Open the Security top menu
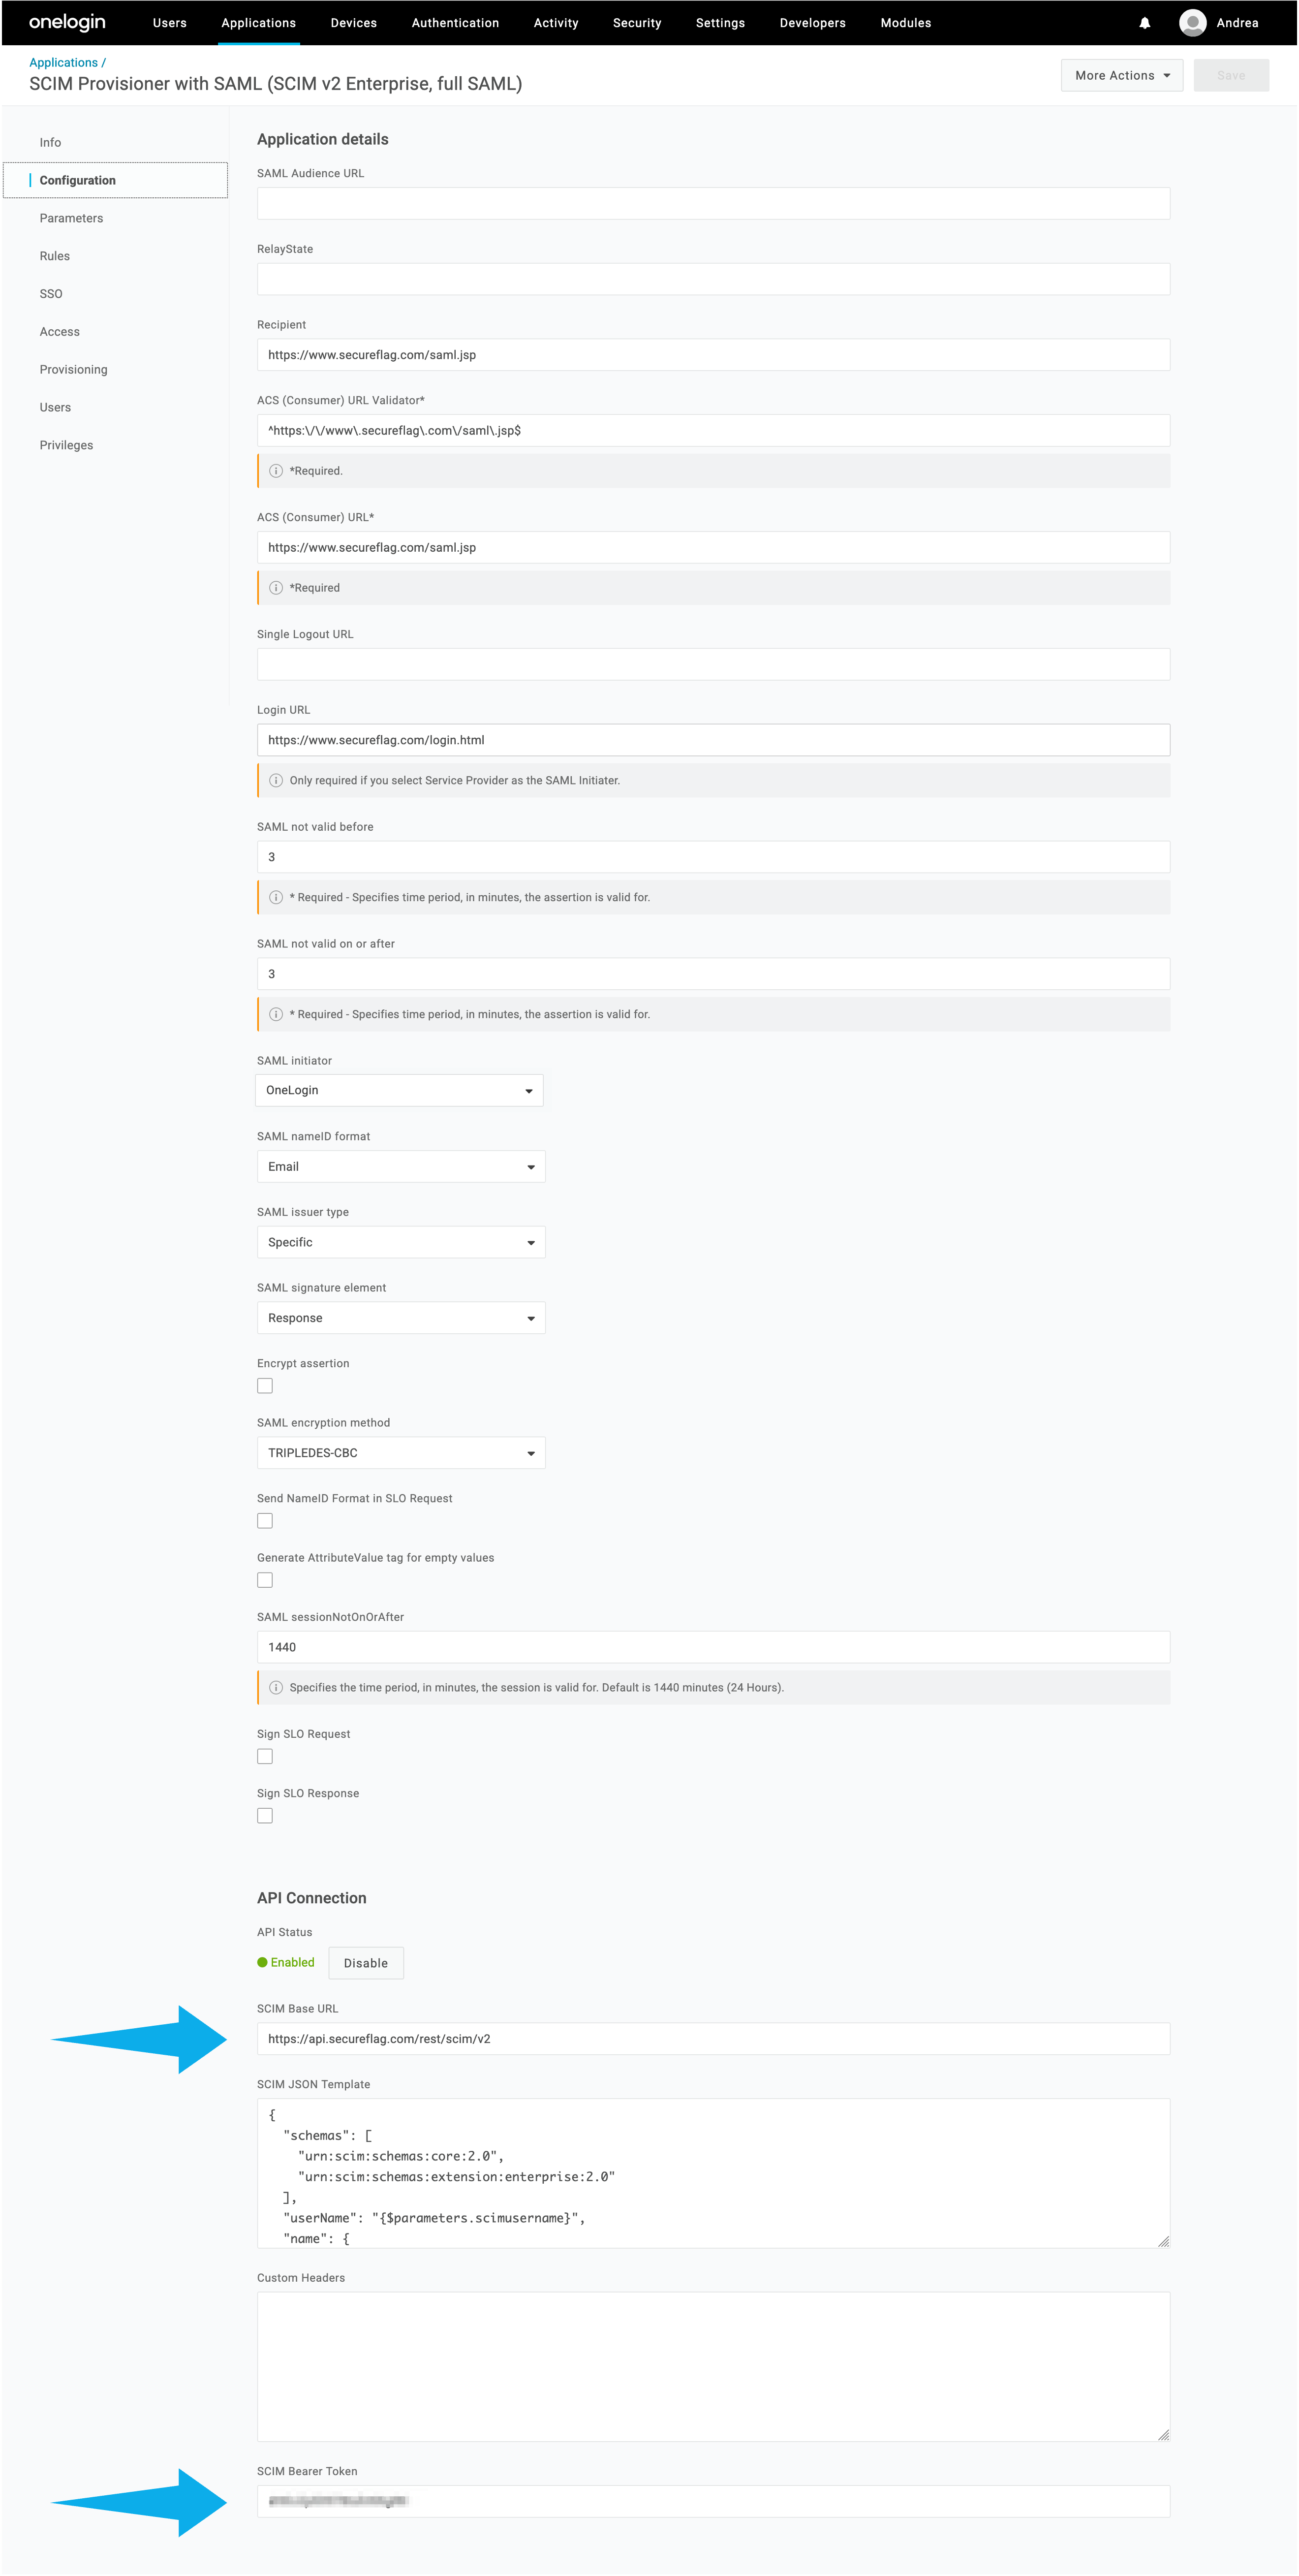This screenshot has width=1299, height=2576. coord(637,23)
